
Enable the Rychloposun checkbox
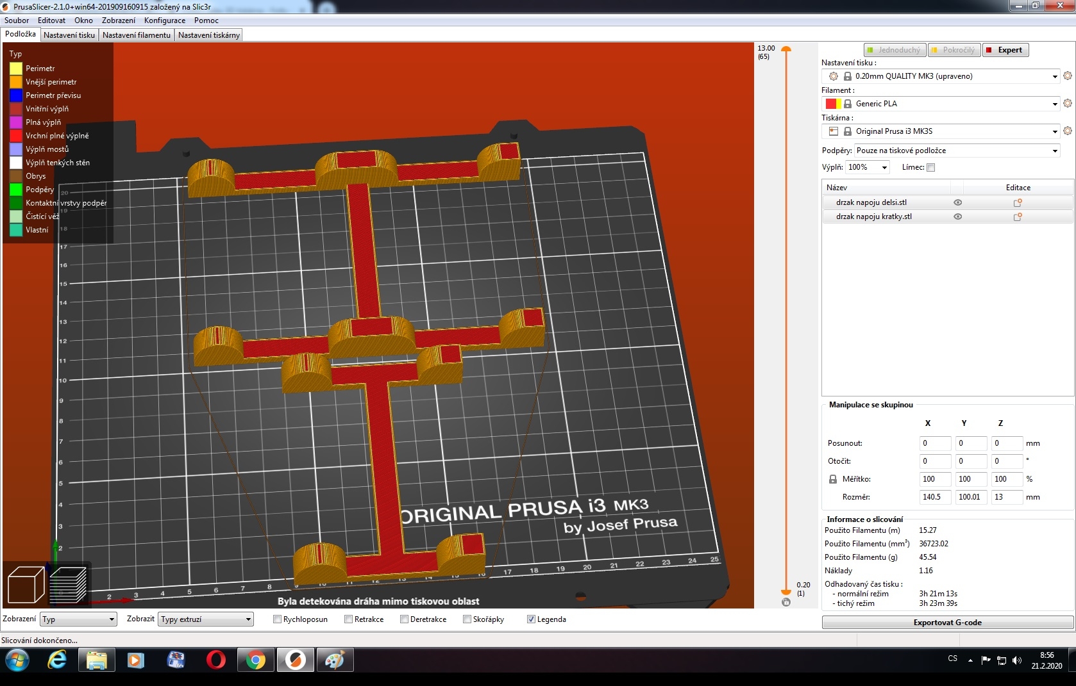[x=278, y=619]
